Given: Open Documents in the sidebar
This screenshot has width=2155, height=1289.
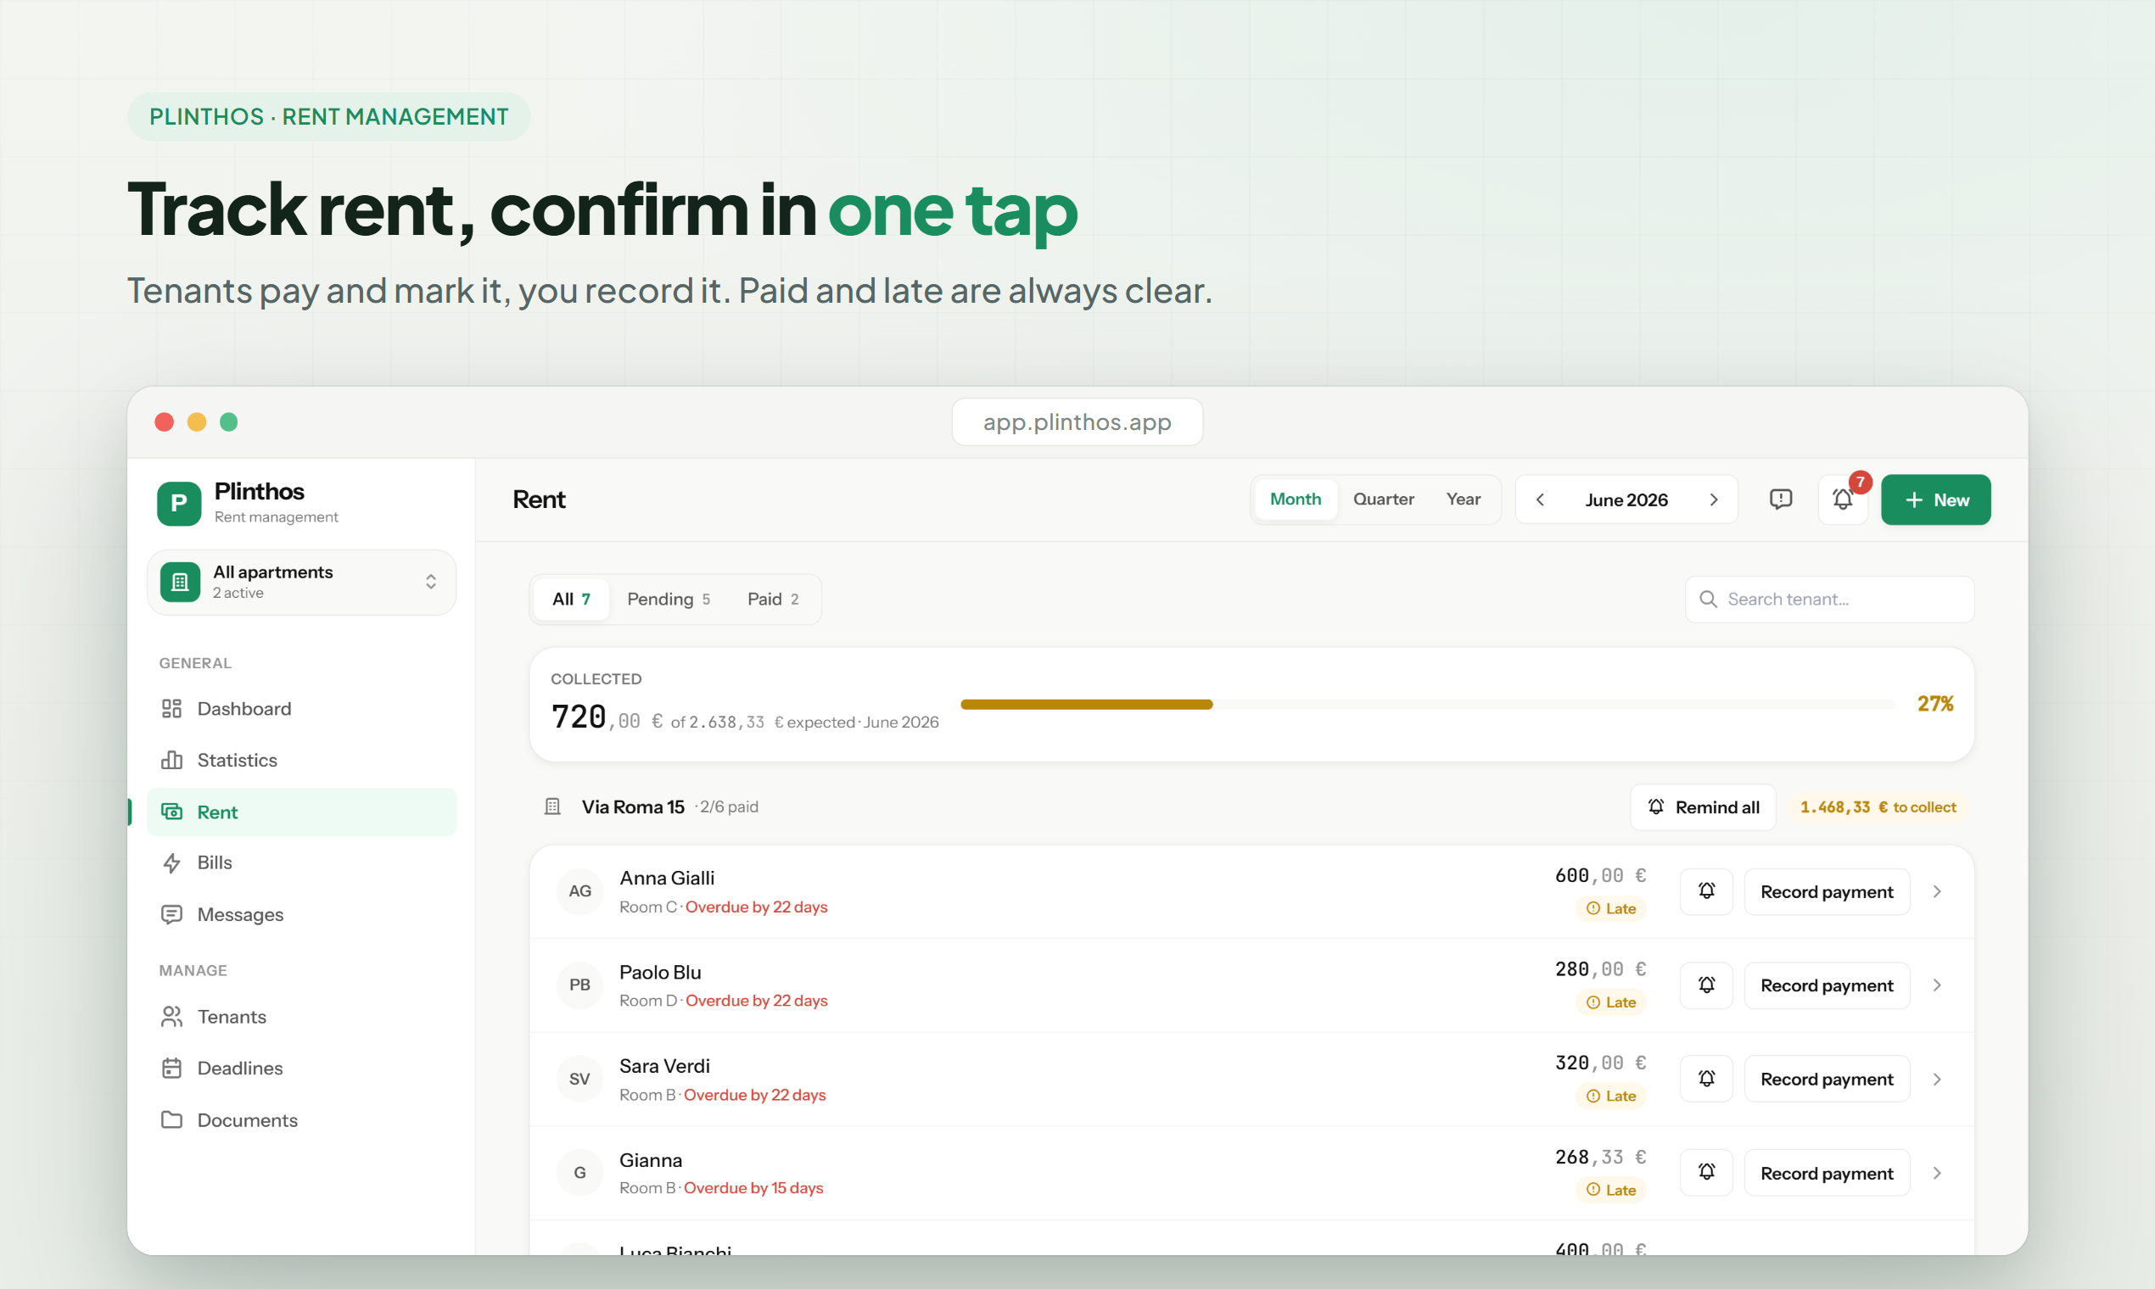Looking at the screenshot, I should [x=301, y=1120].
